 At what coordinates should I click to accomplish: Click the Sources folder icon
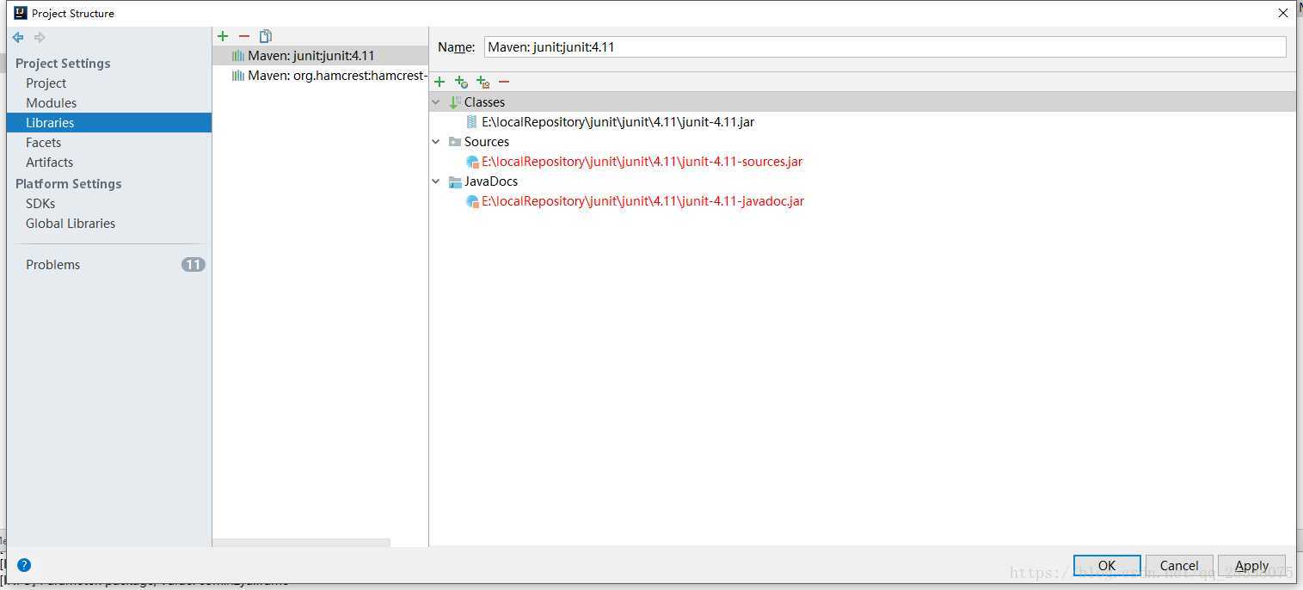pos(455,142)
